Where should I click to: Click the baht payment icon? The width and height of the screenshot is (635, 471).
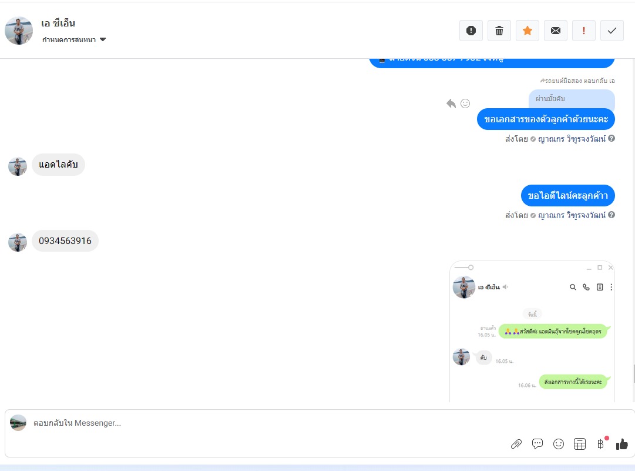click(x=600, y=445)
